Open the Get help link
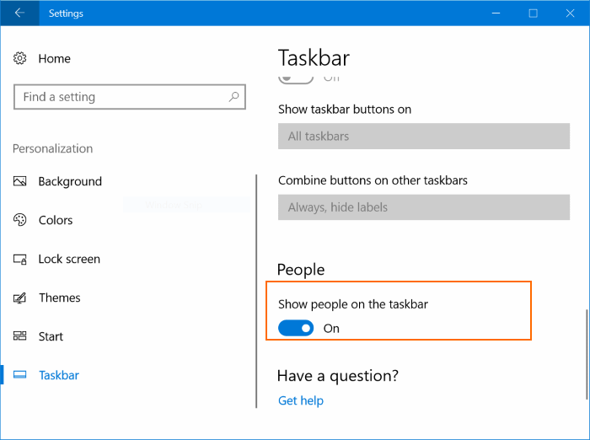 [x=301, y=400]
